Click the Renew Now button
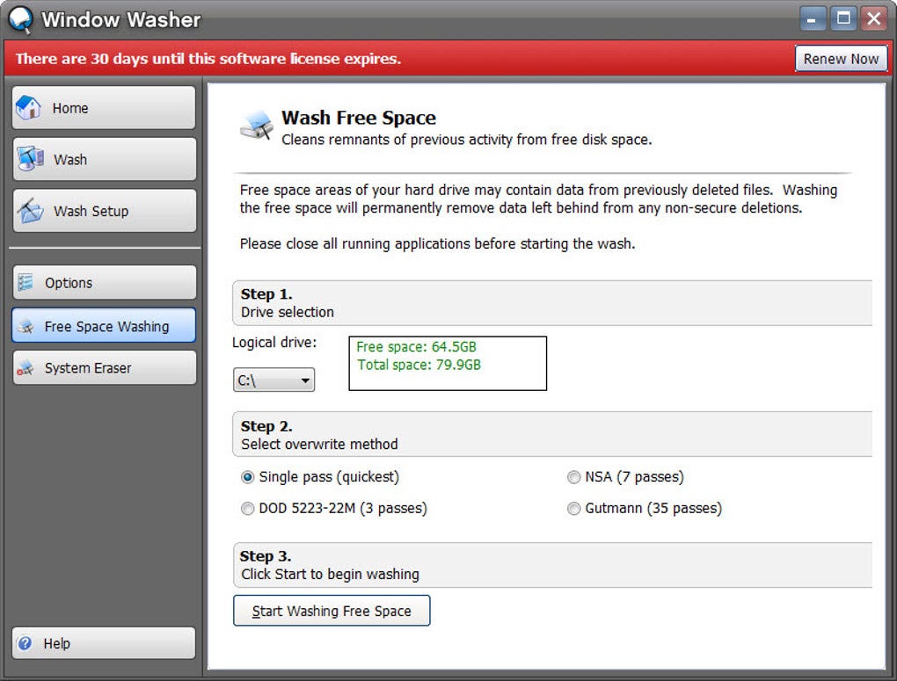Viewport: 897px width, 681px height. coord(841,58)
